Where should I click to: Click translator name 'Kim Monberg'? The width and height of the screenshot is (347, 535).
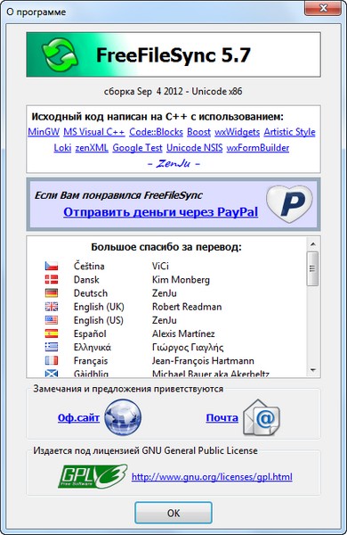click(181, 280)
